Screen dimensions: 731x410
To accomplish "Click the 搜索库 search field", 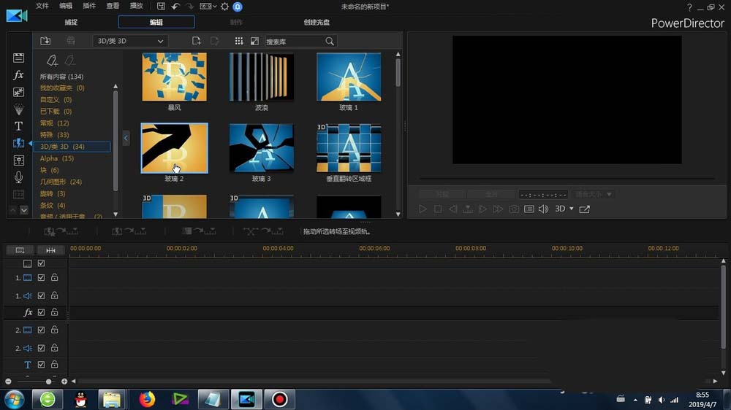I will [295, 42].
